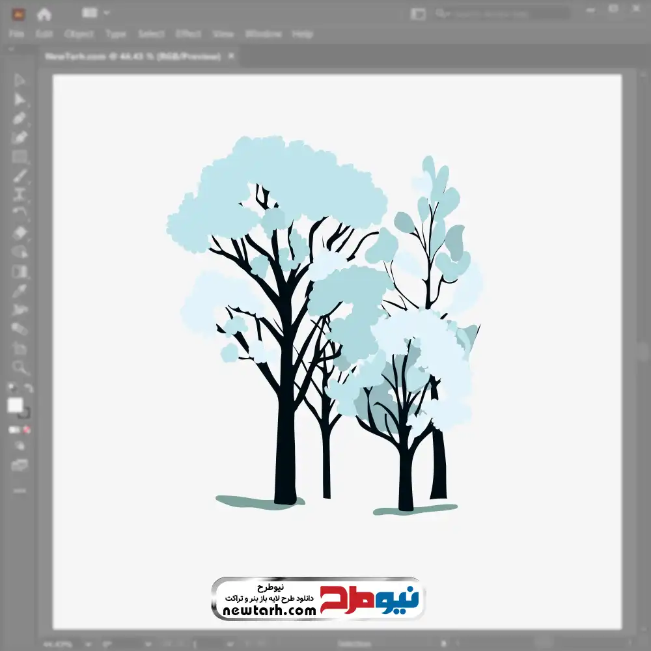Click Edit Toolbar three-dots button
This screenshot has width=651, height=651.
20,490
